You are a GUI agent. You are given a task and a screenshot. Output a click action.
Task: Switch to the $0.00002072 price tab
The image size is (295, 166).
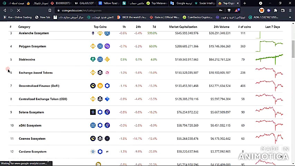click(61, 3)
